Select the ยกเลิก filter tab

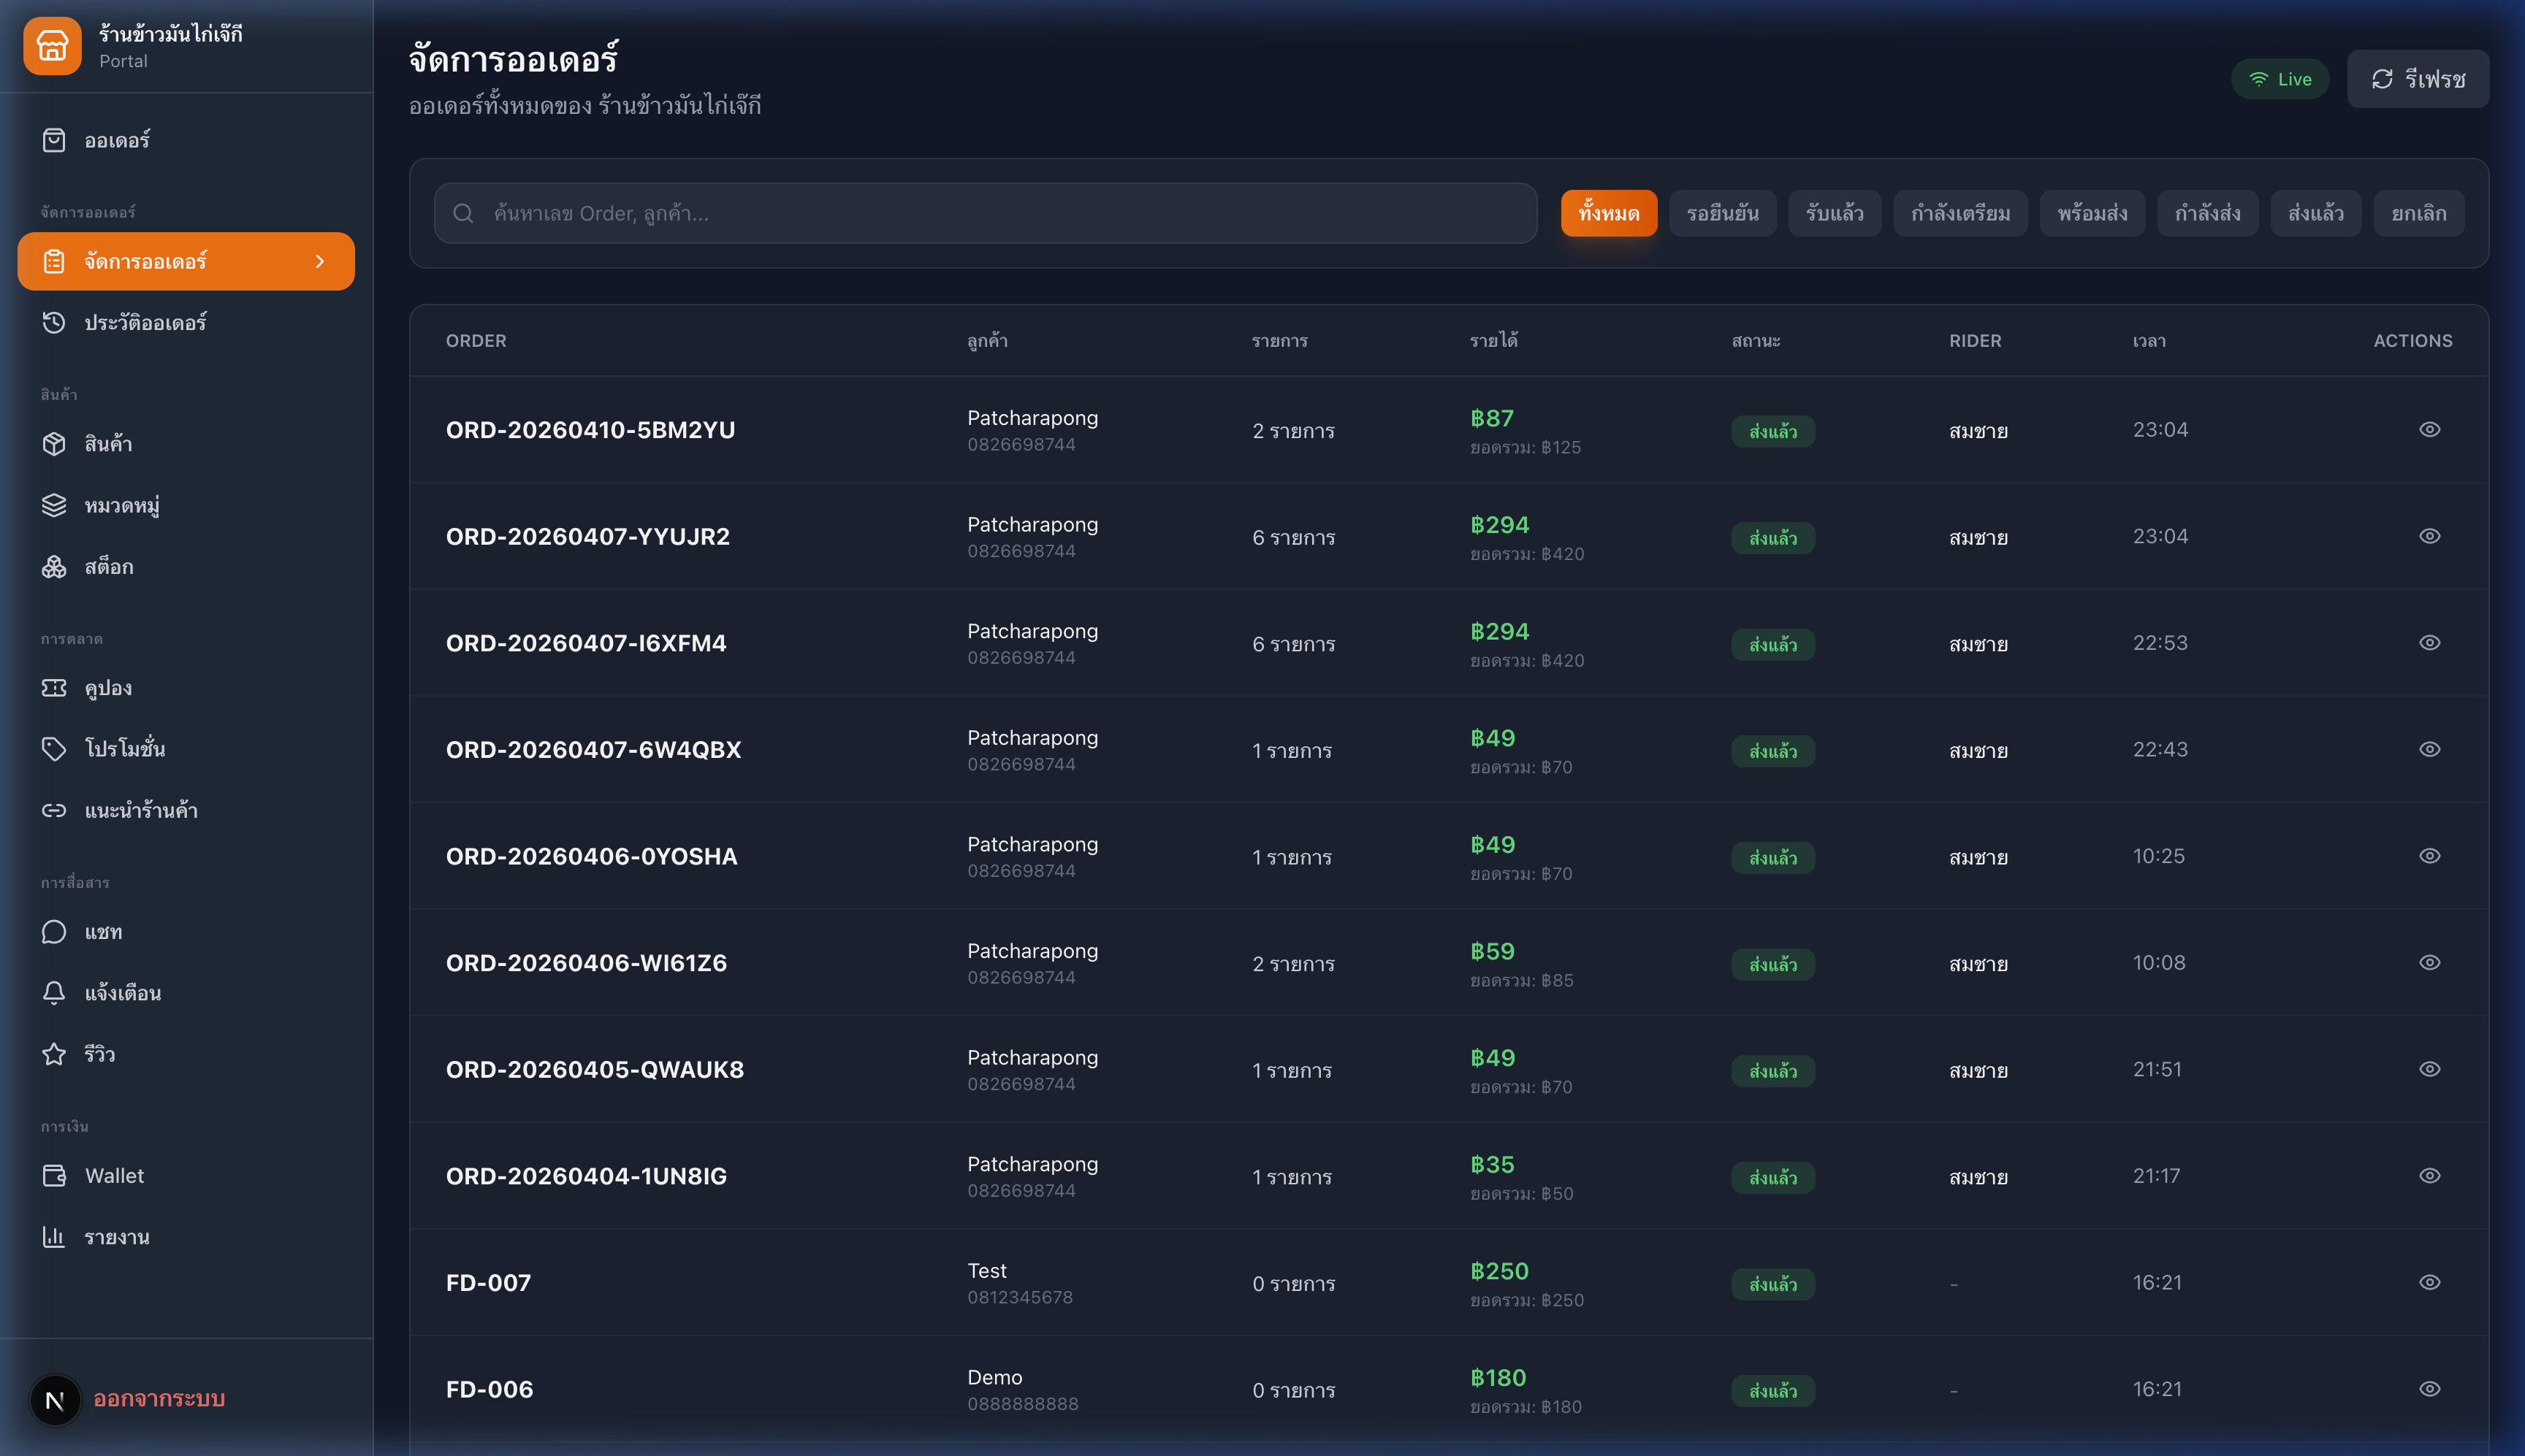coord(2418,213)
